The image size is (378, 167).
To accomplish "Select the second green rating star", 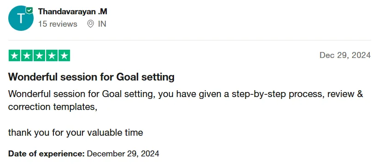I will (x=27, y=55).
